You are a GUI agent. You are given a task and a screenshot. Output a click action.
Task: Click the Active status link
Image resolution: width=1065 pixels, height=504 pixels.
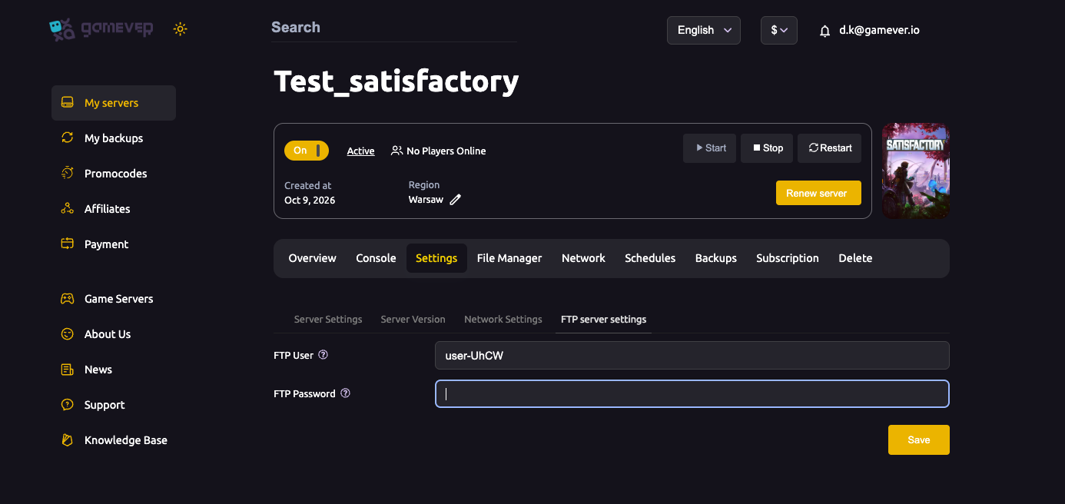click(360, 151)
